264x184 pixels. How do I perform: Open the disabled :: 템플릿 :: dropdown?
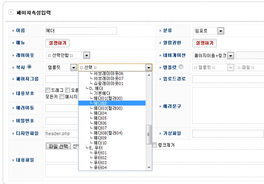[x=213, y=67]
